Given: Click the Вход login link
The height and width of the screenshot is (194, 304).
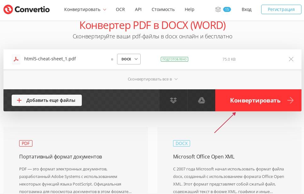Looking at the screenshot, I should (x=246, y=9).
